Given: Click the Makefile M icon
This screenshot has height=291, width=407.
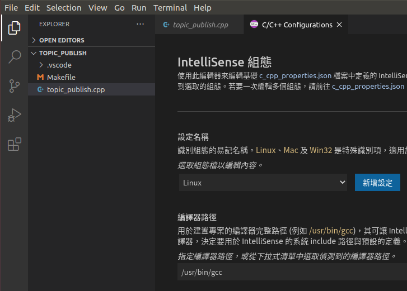Looking at the screenshot, I should click(x=40, y=77).
